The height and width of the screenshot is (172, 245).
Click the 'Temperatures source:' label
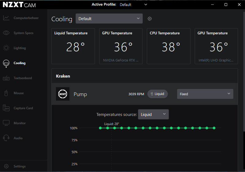[117, 115]
